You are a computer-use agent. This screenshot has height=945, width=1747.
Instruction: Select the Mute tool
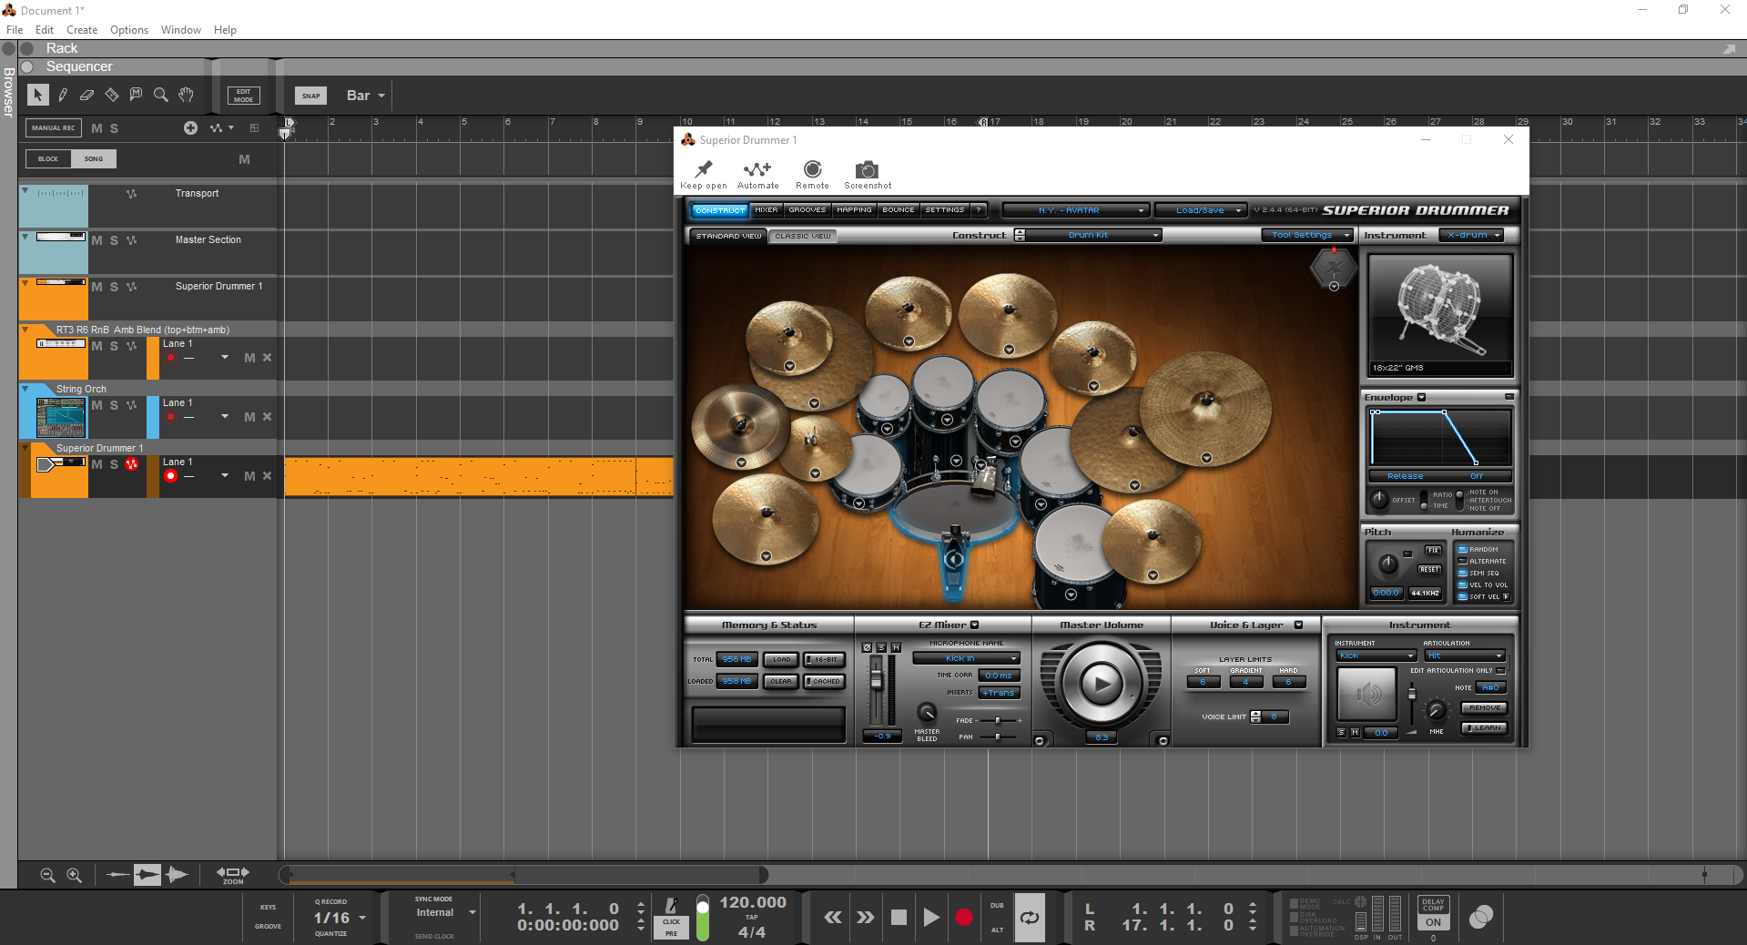pyautogui.click(x=136, y=95)
